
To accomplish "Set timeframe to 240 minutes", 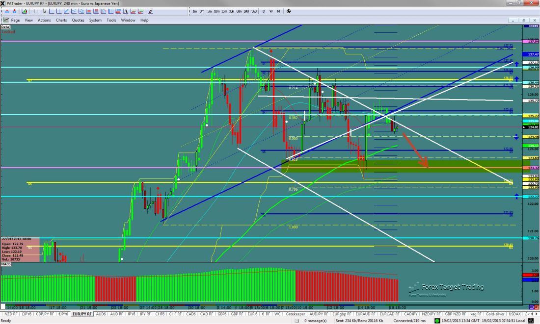I will pyautogui.click(x=246, y=11).
